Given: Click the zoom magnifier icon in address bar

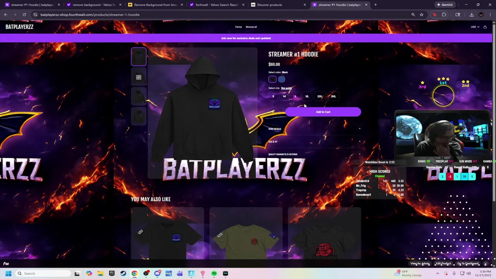Looking at the screenshot, I should 413,14.
